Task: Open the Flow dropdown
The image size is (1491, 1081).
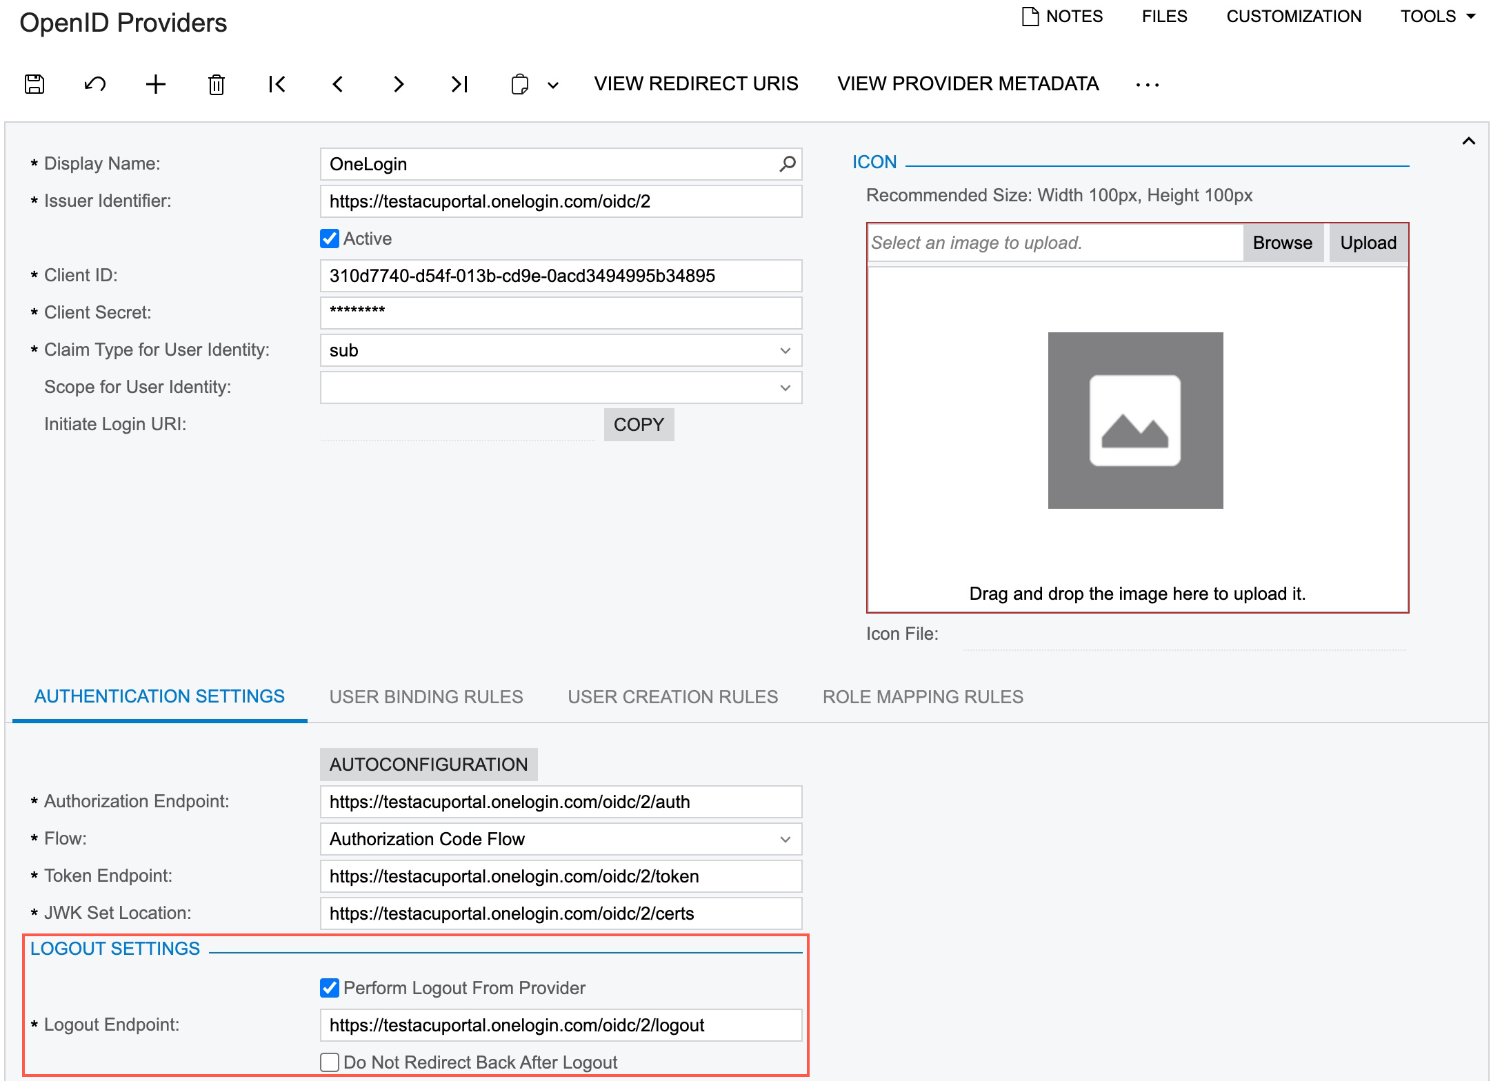Action: tap(785, 839)
